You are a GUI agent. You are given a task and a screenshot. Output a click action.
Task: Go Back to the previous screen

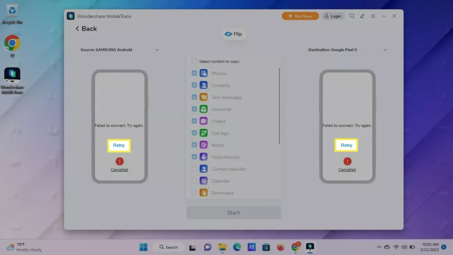[x=86, y=29]
